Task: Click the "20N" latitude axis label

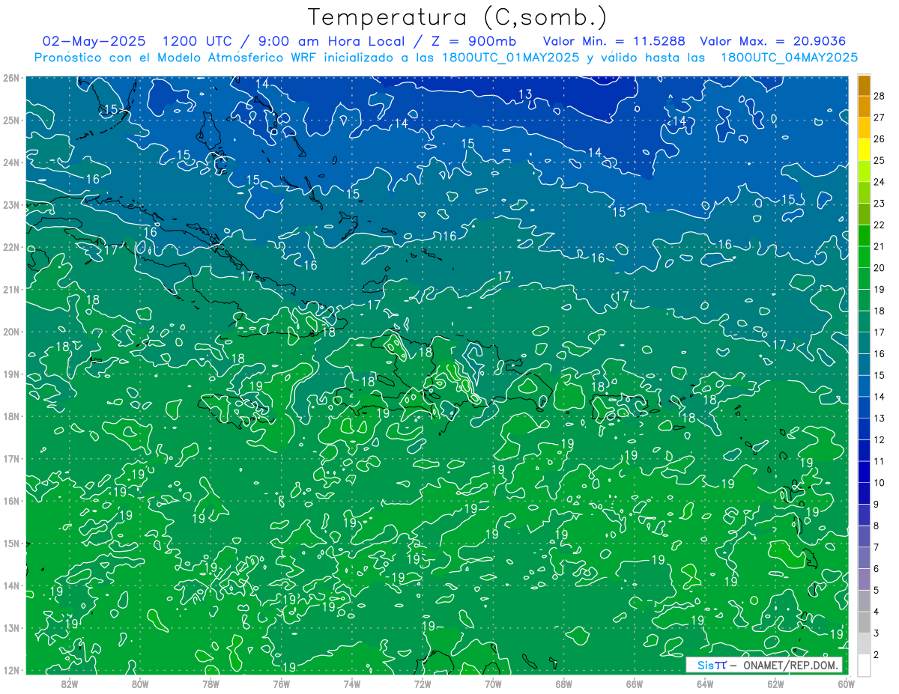Action: (x=11, y=332)
